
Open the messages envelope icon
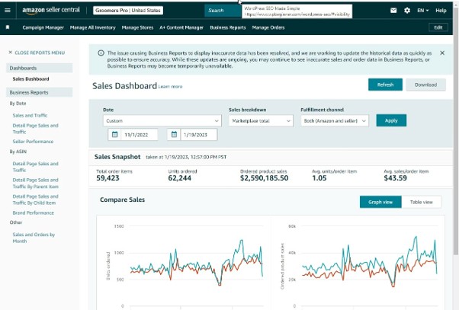[x=393, y=10]
